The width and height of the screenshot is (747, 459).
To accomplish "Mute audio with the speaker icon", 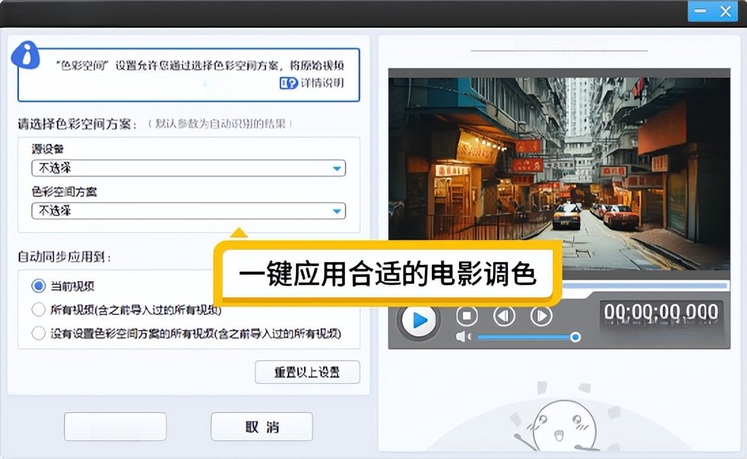I will tap(463, 337).
